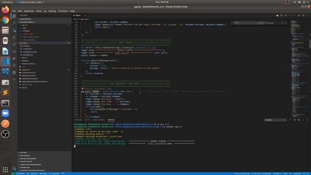Click the encoding UTF-8 in status bar
This screenshot has width=311, height=175.
[x=285, y=174]
